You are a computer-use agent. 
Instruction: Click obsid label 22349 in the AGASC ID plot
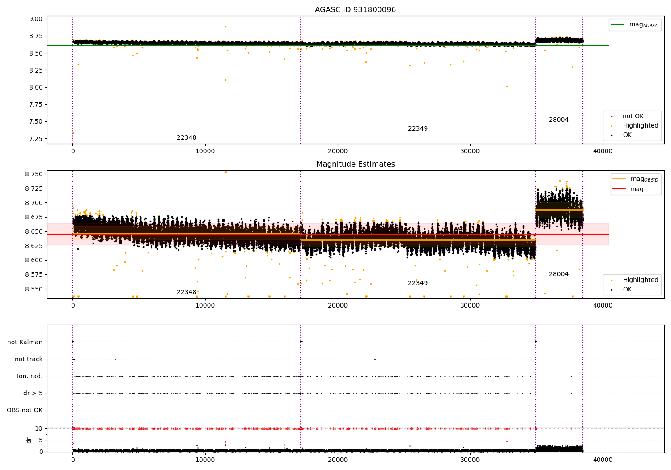(418, 129)
